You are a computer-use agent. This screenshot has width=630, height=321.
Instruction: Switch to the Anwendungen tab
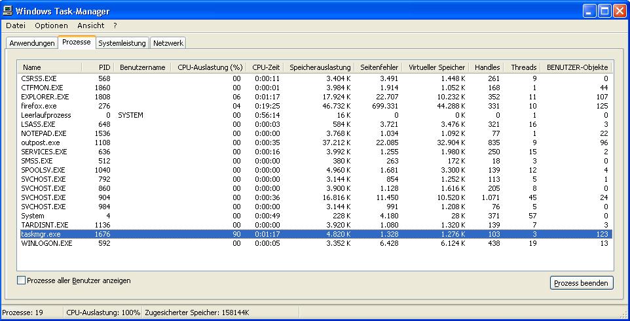[x=32, y=43]
